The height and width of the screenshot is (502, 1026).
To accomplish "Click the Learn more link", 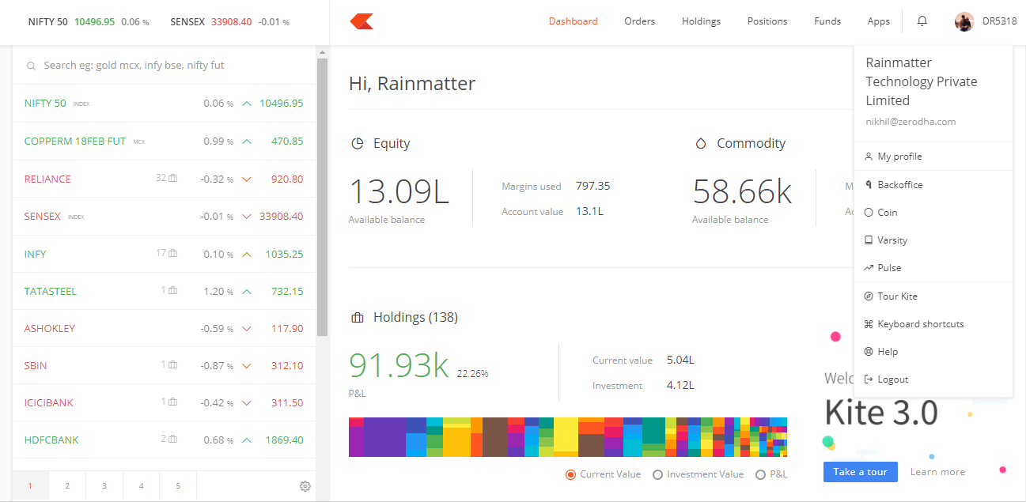I will (937, 472).
